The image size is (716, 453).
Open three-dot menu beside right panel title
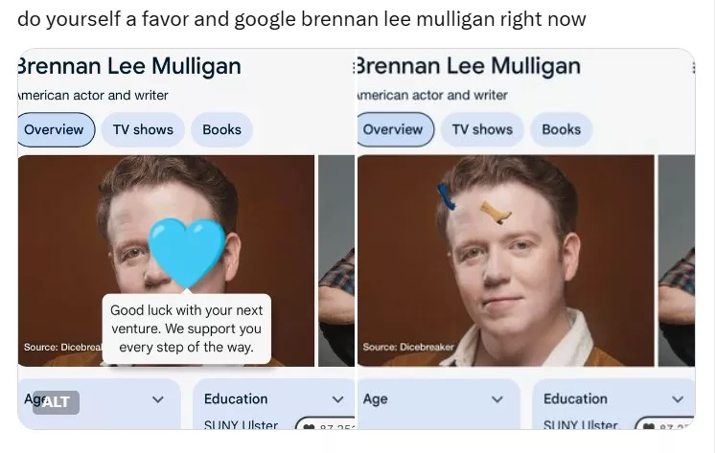click(354, 68)
